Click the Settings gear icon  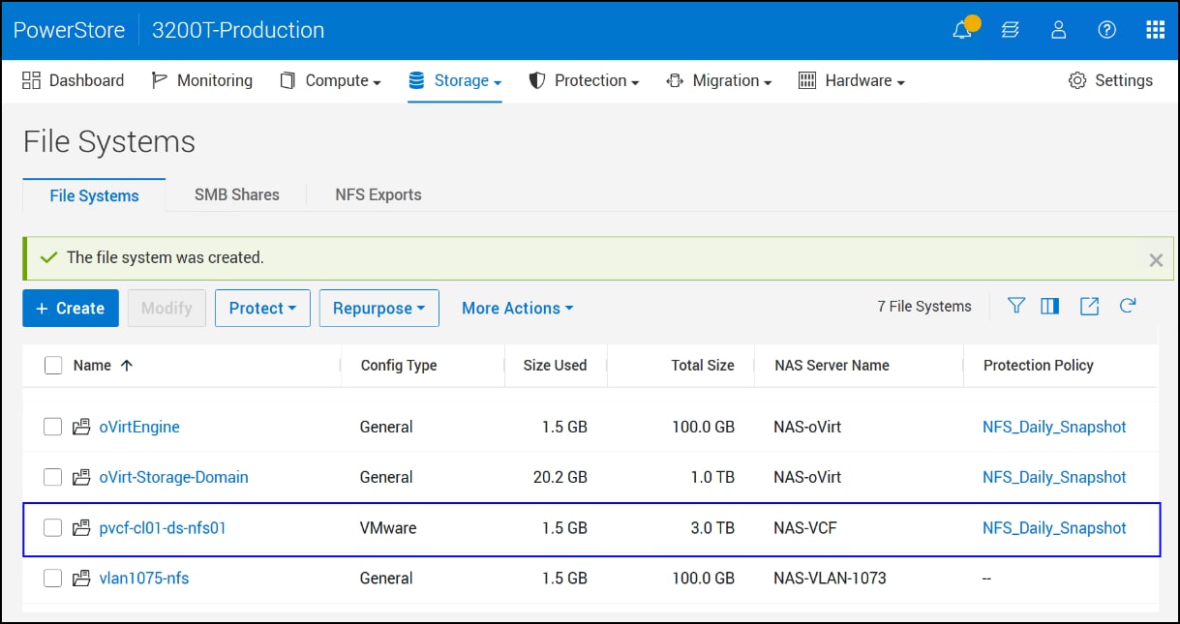click(x=1077, y=80)
